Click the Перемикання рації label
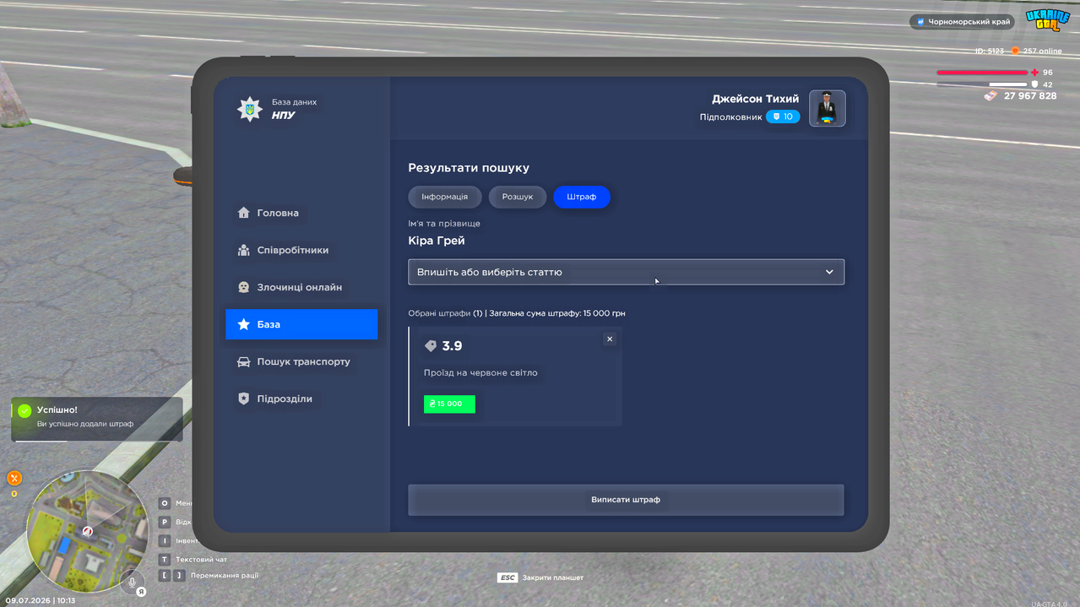1080x607 pixels. [x=225, y=576]
